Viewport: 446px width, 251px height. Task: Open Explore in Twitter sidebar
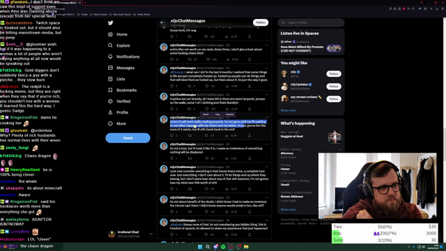click(x=119, y=45)
